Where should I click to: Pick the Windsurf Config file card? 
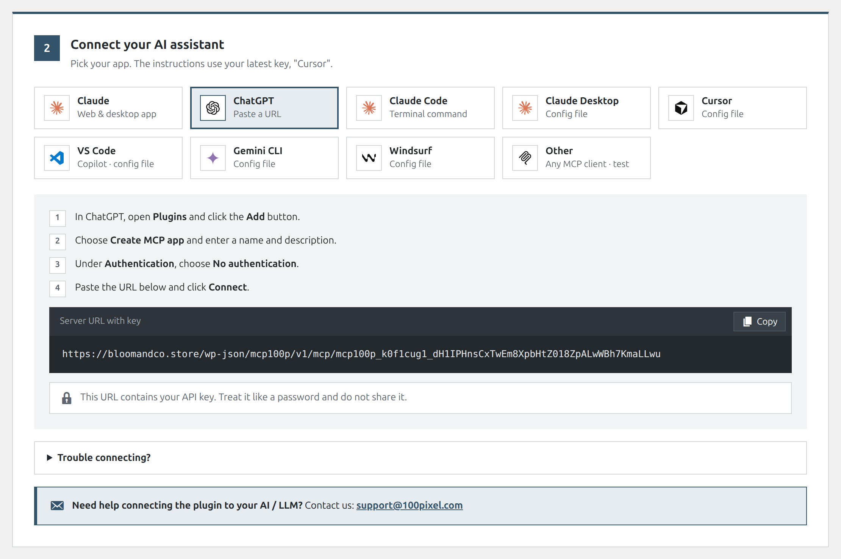420,158
